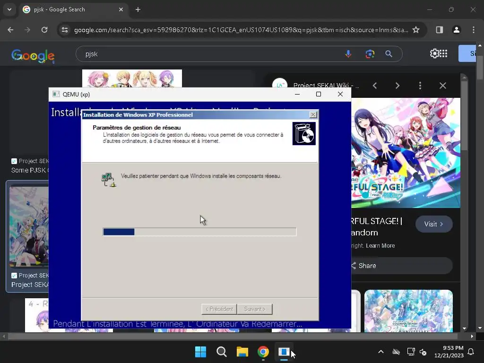Open the pastel characters thumbnail at top
Image resolution: width=484 pixels, height=363 pixels.
[x=132, y=78]
